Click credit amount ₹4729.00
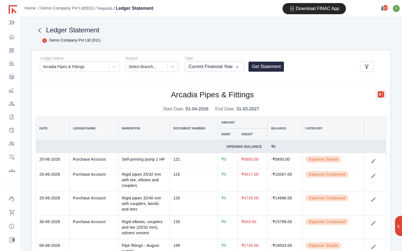The height and width of the screenshot is (251, 402). point(250,198)
